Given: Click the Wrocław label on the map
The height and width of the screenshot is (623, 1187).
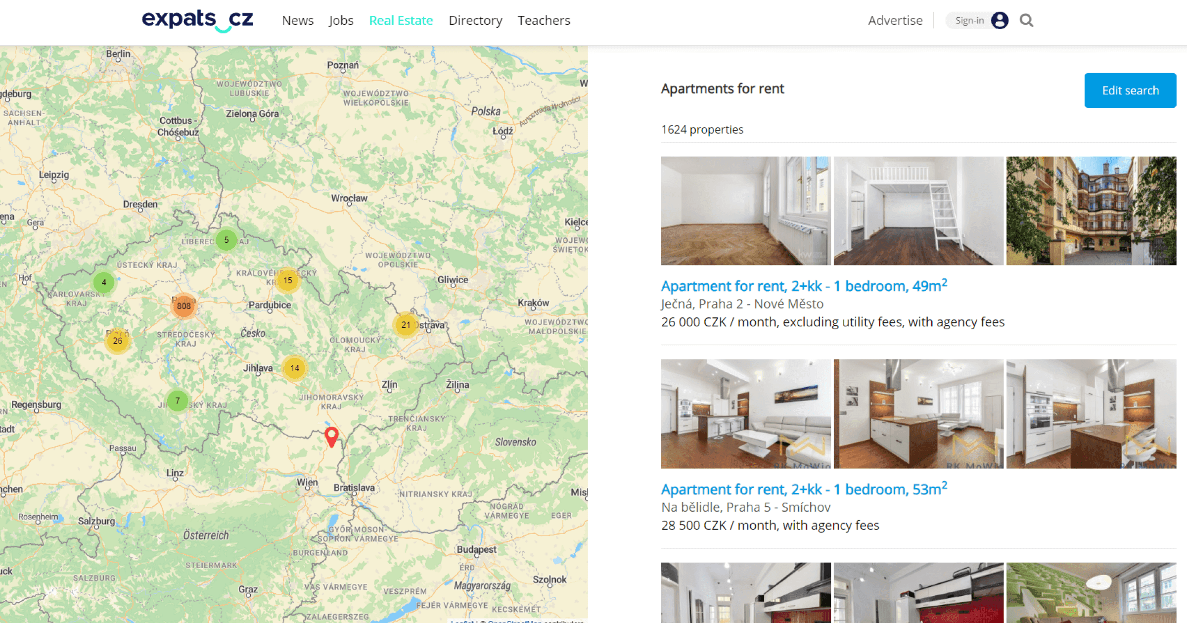Looking at the screenshot, I should click(x=349, y=198).
